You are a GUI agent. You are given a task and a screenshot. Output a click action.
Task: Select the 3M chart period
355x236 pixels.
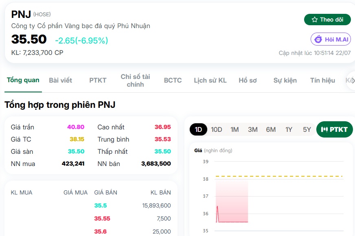coord(253,130)
